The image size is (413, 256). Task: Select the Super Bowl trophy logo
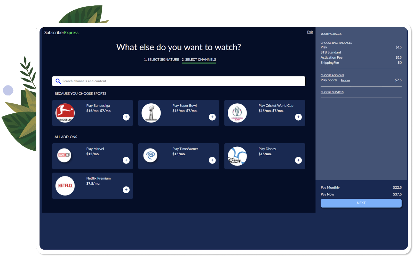[151, 113]
